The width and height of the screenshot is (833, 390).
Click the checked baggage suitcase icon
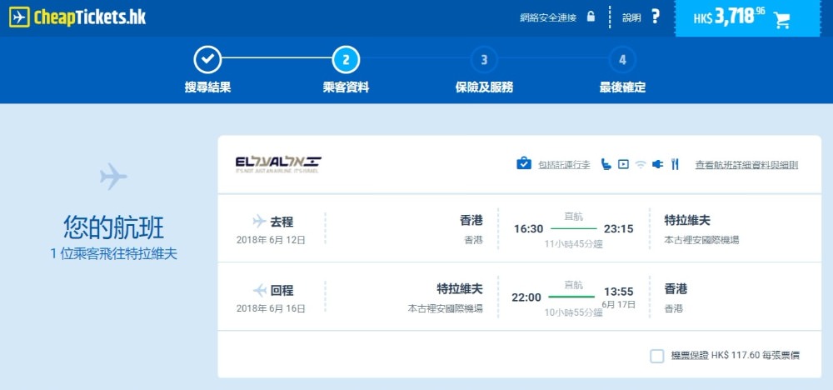[x=524, y=163]
